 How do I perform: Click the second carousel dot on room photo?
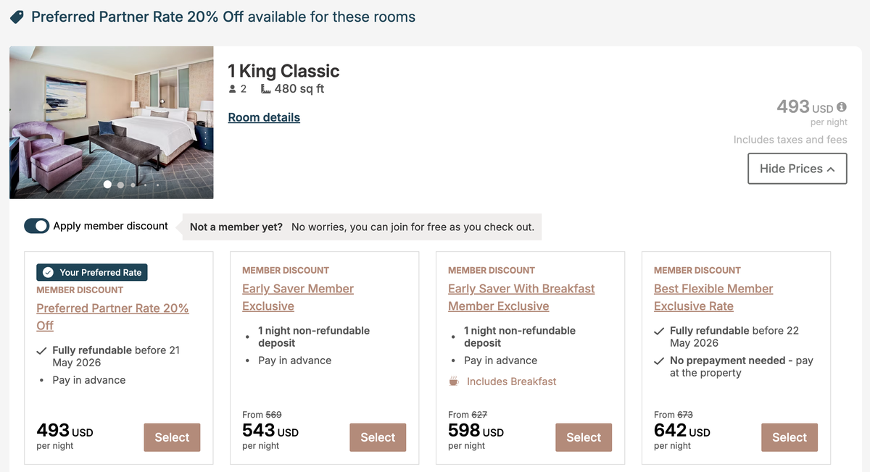(120, 185)
